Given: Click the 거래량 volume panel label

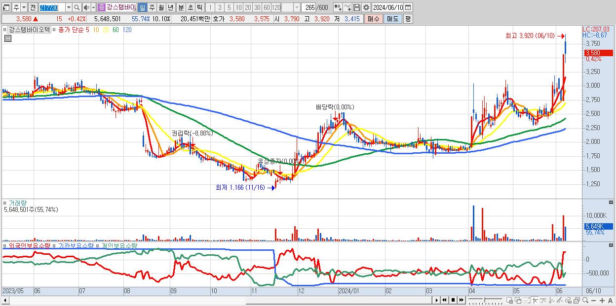Looking at the screenshot, I should coord(17,203).
